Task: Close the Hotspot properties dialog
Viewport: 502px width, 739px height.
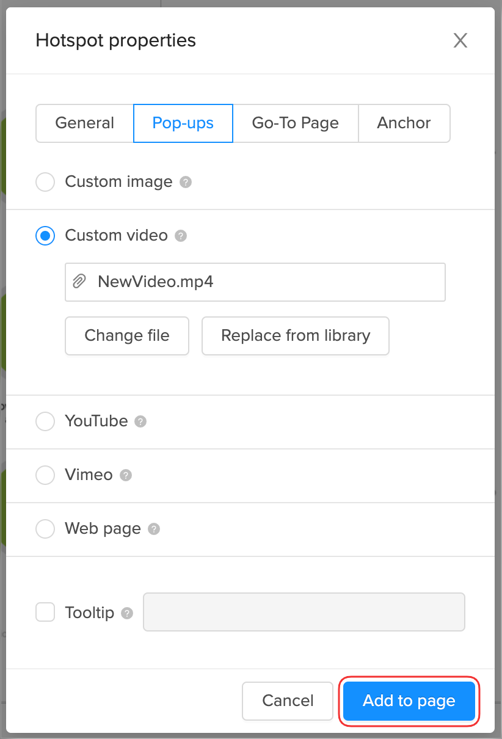Action: pyautogui.click(x=460, y=41)
